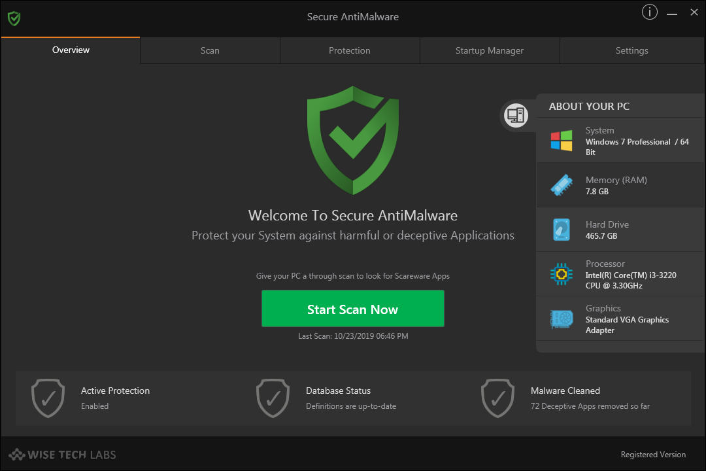Click the Database Status label
The height and width of the screenshot is (471, 706).
tap(338, 391)
